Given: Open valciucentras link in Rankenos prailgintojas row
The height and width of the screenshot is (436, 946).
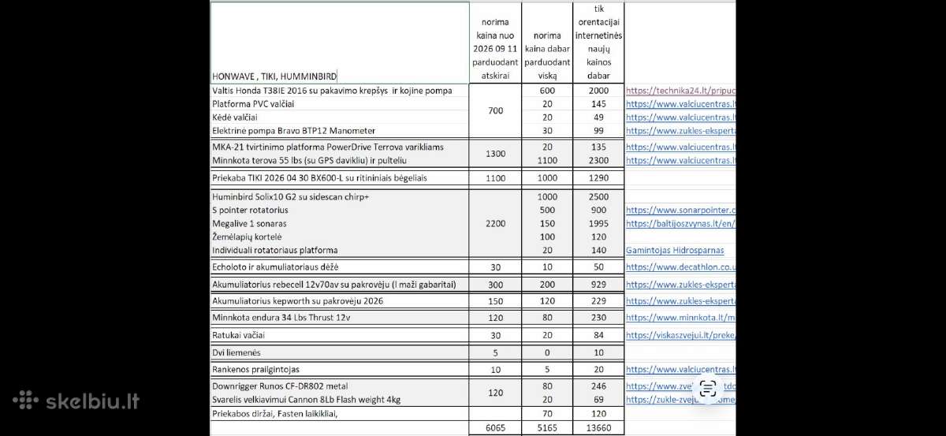Looking at the screenshot, I should click(x=681, y=369).
